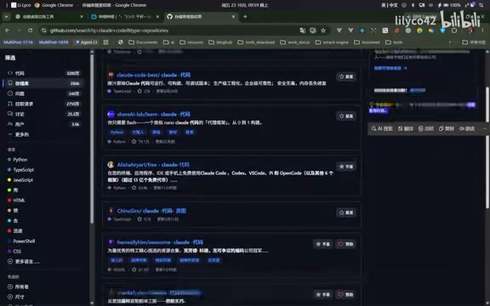Open Chrome three-dot menu

483,31
